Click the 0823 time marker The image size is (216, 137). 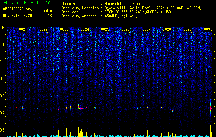64,29
